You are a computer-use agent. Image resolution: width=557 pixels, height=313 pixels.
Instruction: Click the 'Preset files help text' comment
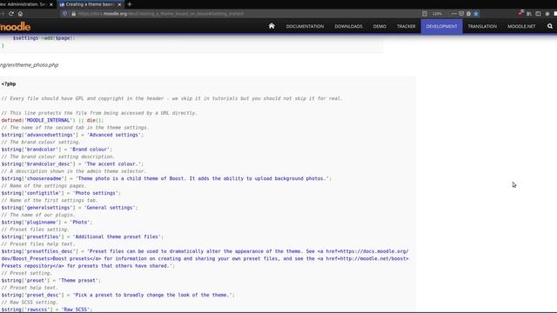pos(38,243)
